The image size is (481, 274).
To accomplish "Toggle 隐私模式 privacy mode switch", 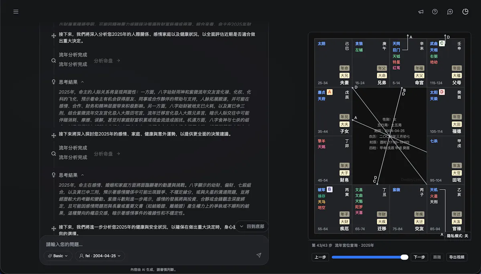I will (457, 236).
